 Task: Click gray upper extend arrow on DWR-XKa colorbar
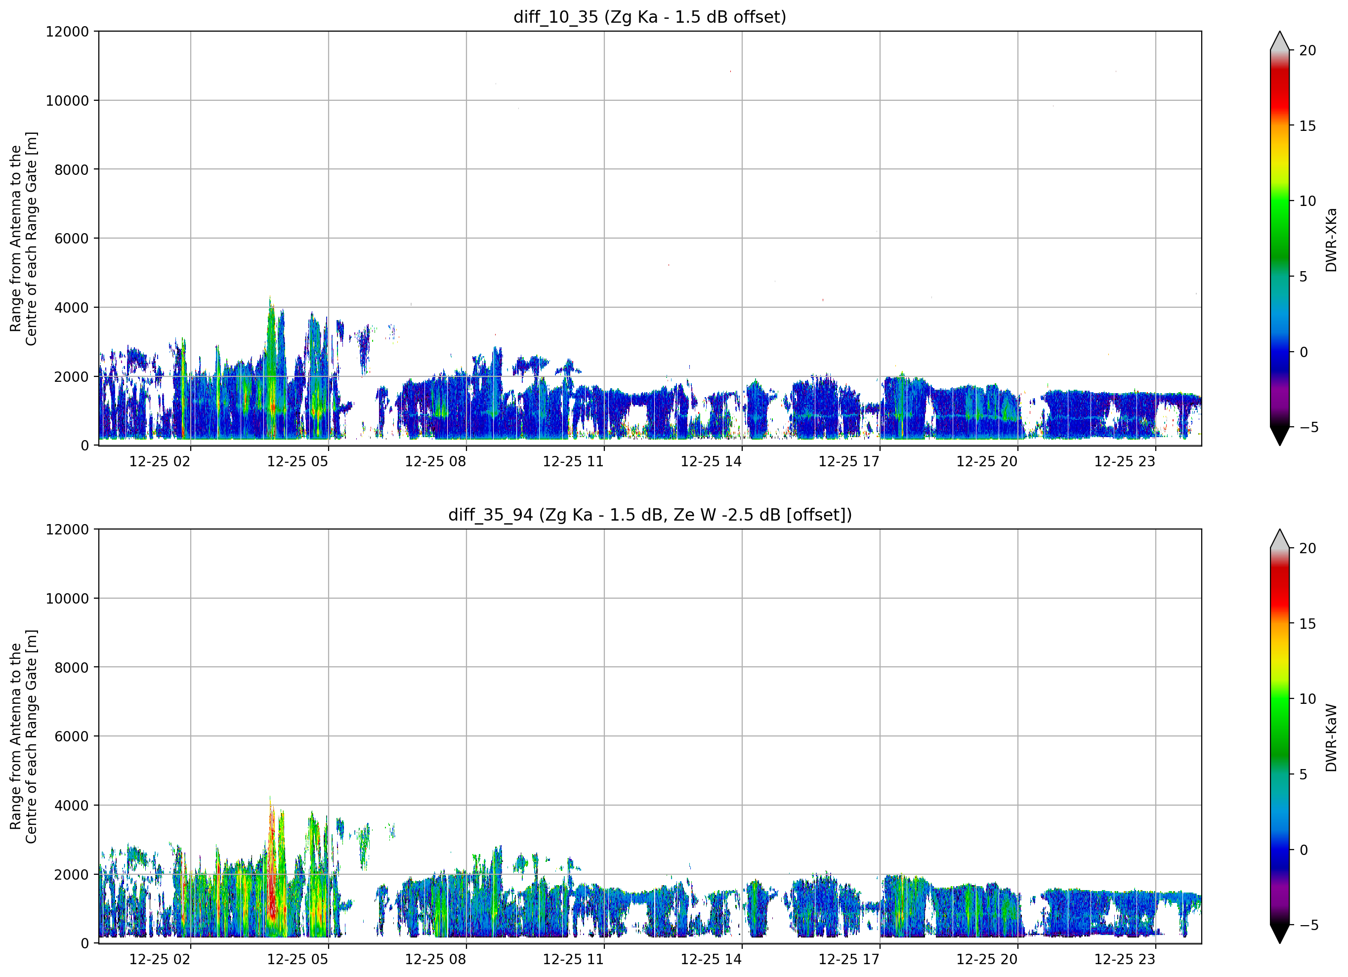pyautogui.click(x=1280, y=41)
